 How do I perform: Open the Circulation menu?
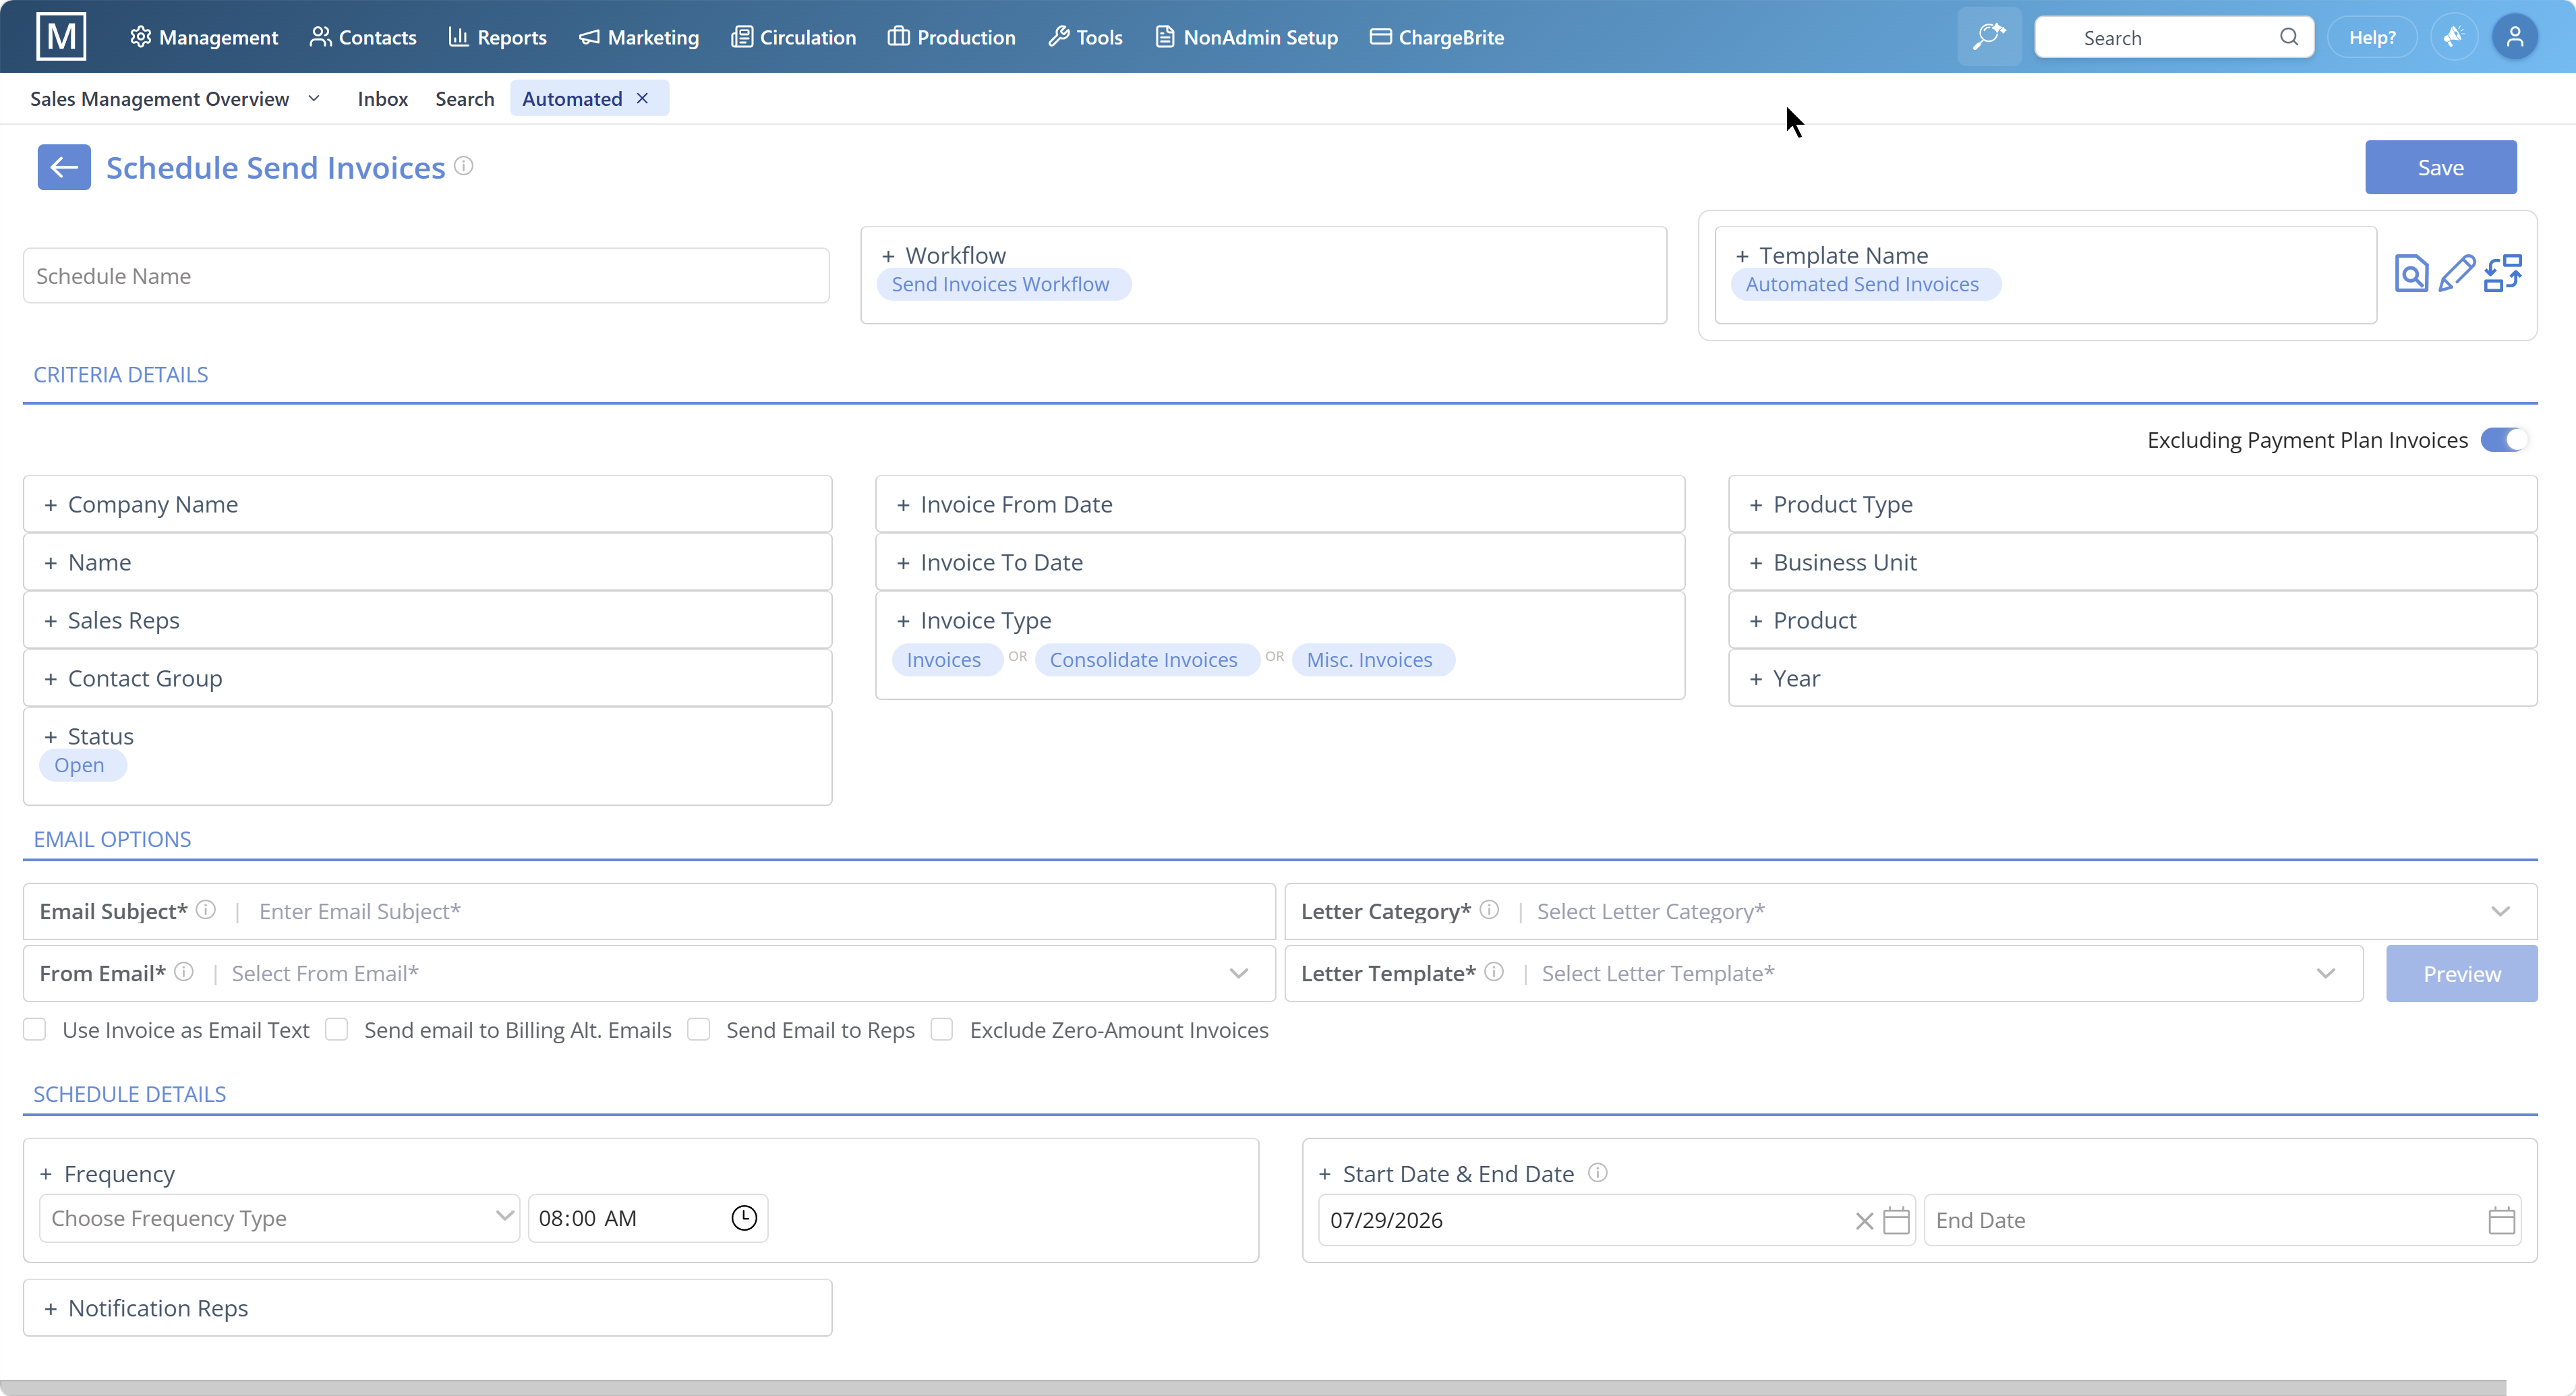coord(793,37)
